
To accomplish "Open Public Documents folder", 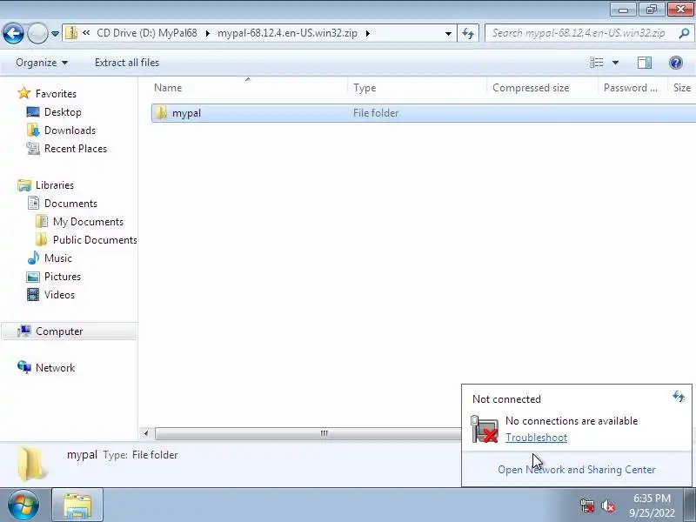I will pos(95,240).
